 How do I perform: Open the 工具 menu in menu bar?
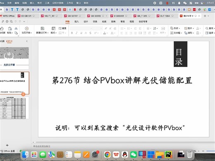pos(47,3)
